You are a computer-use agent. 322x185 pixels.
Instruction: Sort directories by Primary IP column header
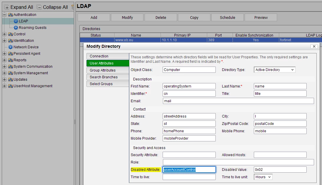(x=184, y=35)
